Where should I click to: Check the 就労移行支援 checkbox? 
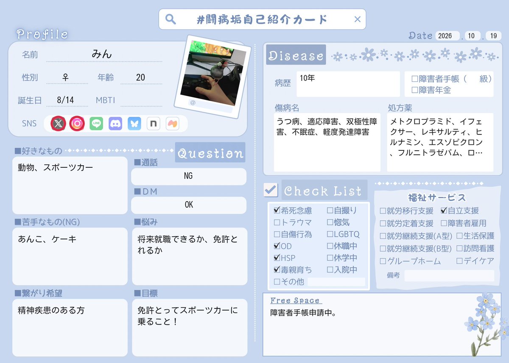click(x=383, y=211)
